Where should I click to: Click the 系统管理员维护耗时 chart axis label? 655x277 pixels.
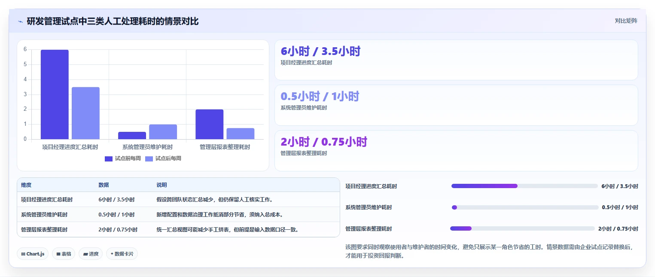[x=147, y=147]
